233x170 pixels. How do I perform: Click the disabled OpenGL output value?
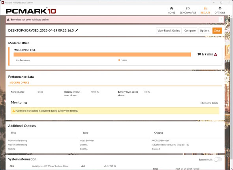point(156,149)
